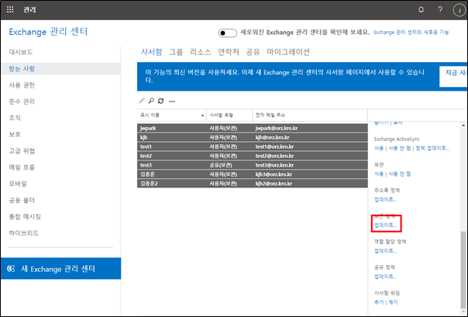Click the help question mark icon

[440, 10]
